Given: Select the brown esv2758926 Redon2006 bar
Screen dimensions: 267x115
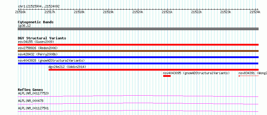Looking at the screenshot, I should click(138, 51).
